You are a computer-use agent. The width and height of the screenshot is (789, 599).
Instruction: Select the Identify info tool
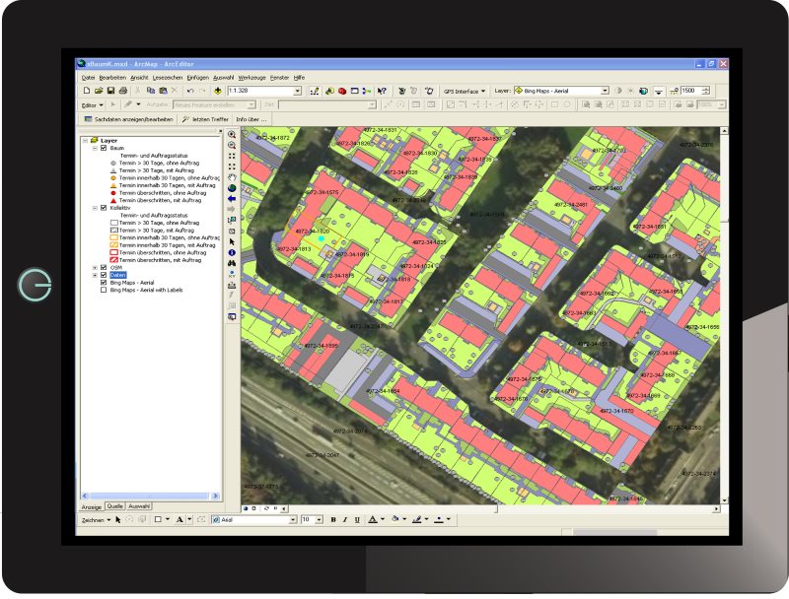(x=232, y=252)
